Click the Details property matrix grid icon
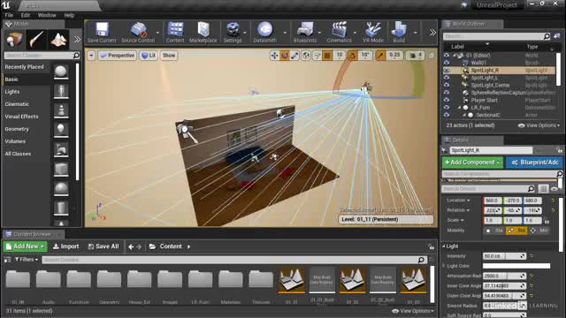The image size is (566, 318). tap(543, 188)
